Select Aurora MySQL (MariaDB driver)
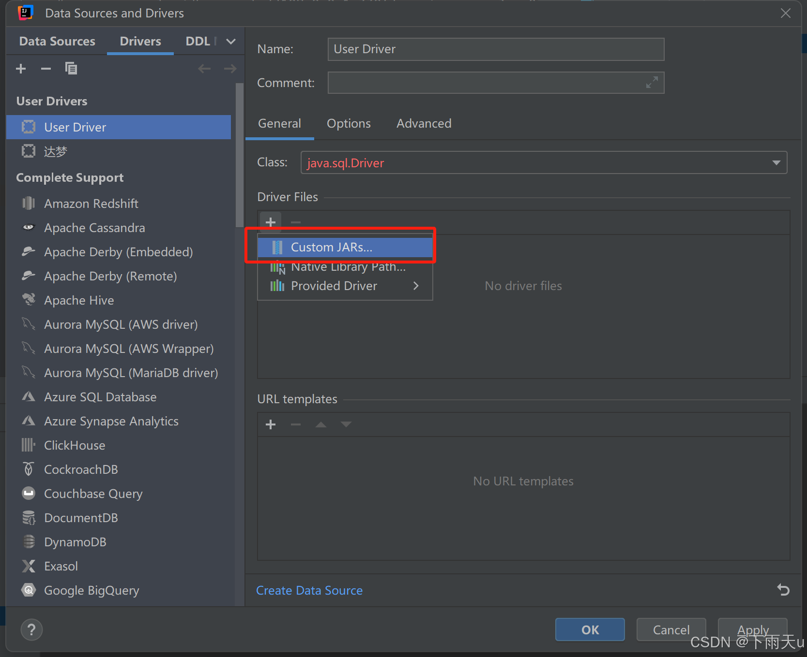Screen dimensions: 807x657 click(x=119, y=373)
